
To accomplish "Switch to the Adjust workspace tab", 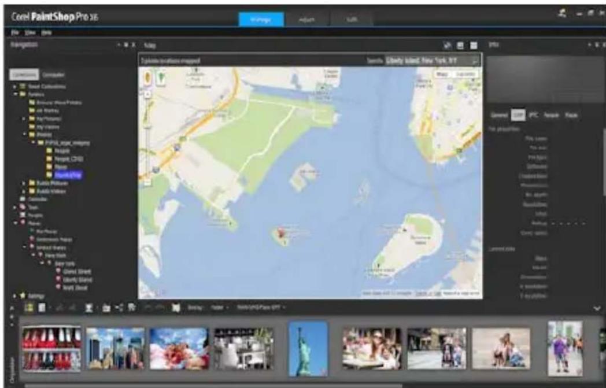I will [x=307, y=19].
